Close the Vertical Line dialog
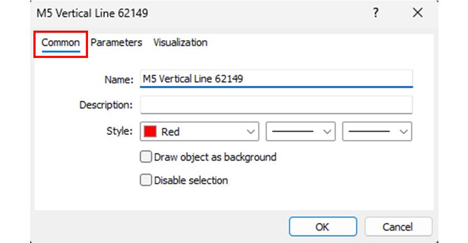Viewport: 468px width, 243px height. click(417, 13)
